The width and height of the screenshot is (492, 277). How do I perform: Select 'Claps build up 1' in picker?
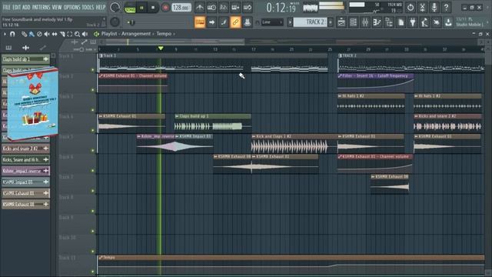click(x=25, y=59)
